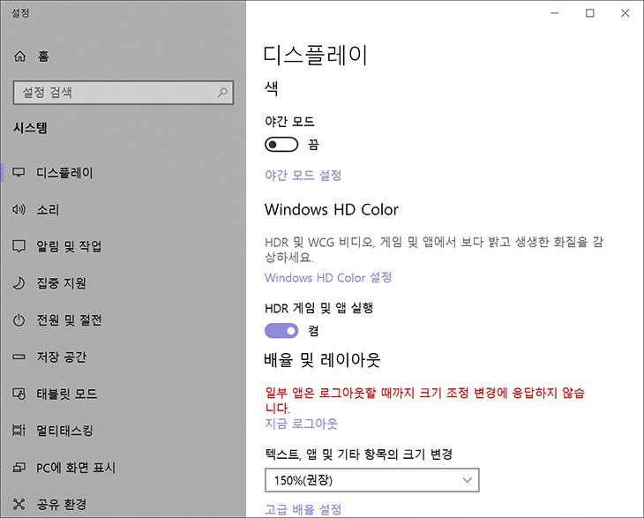Open Windows HD Color 설정 link
The image size is (644, 518).
coord(328,278)
